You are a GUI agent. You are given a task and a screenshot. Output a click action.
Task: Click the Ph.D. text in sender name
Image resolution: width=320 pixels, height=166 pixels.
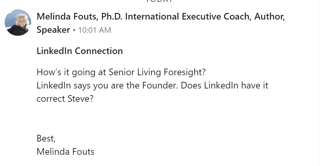click(x=112, y=17)
